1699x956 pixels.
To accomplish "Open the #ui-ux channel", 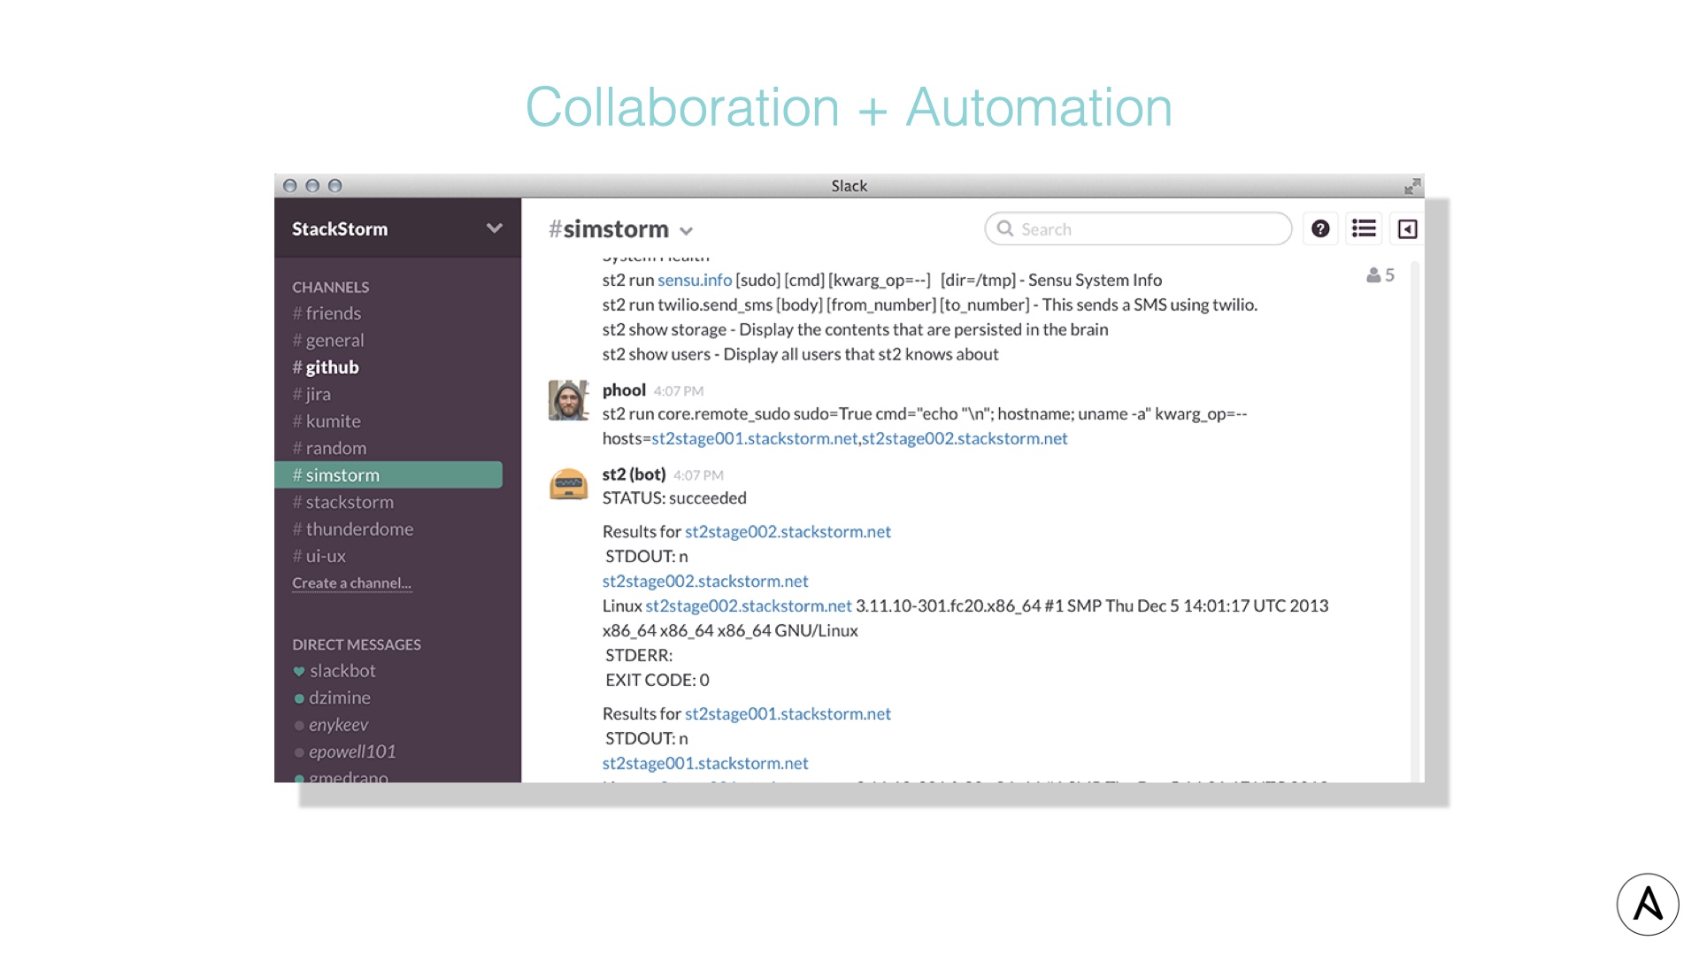I will 319,556.
